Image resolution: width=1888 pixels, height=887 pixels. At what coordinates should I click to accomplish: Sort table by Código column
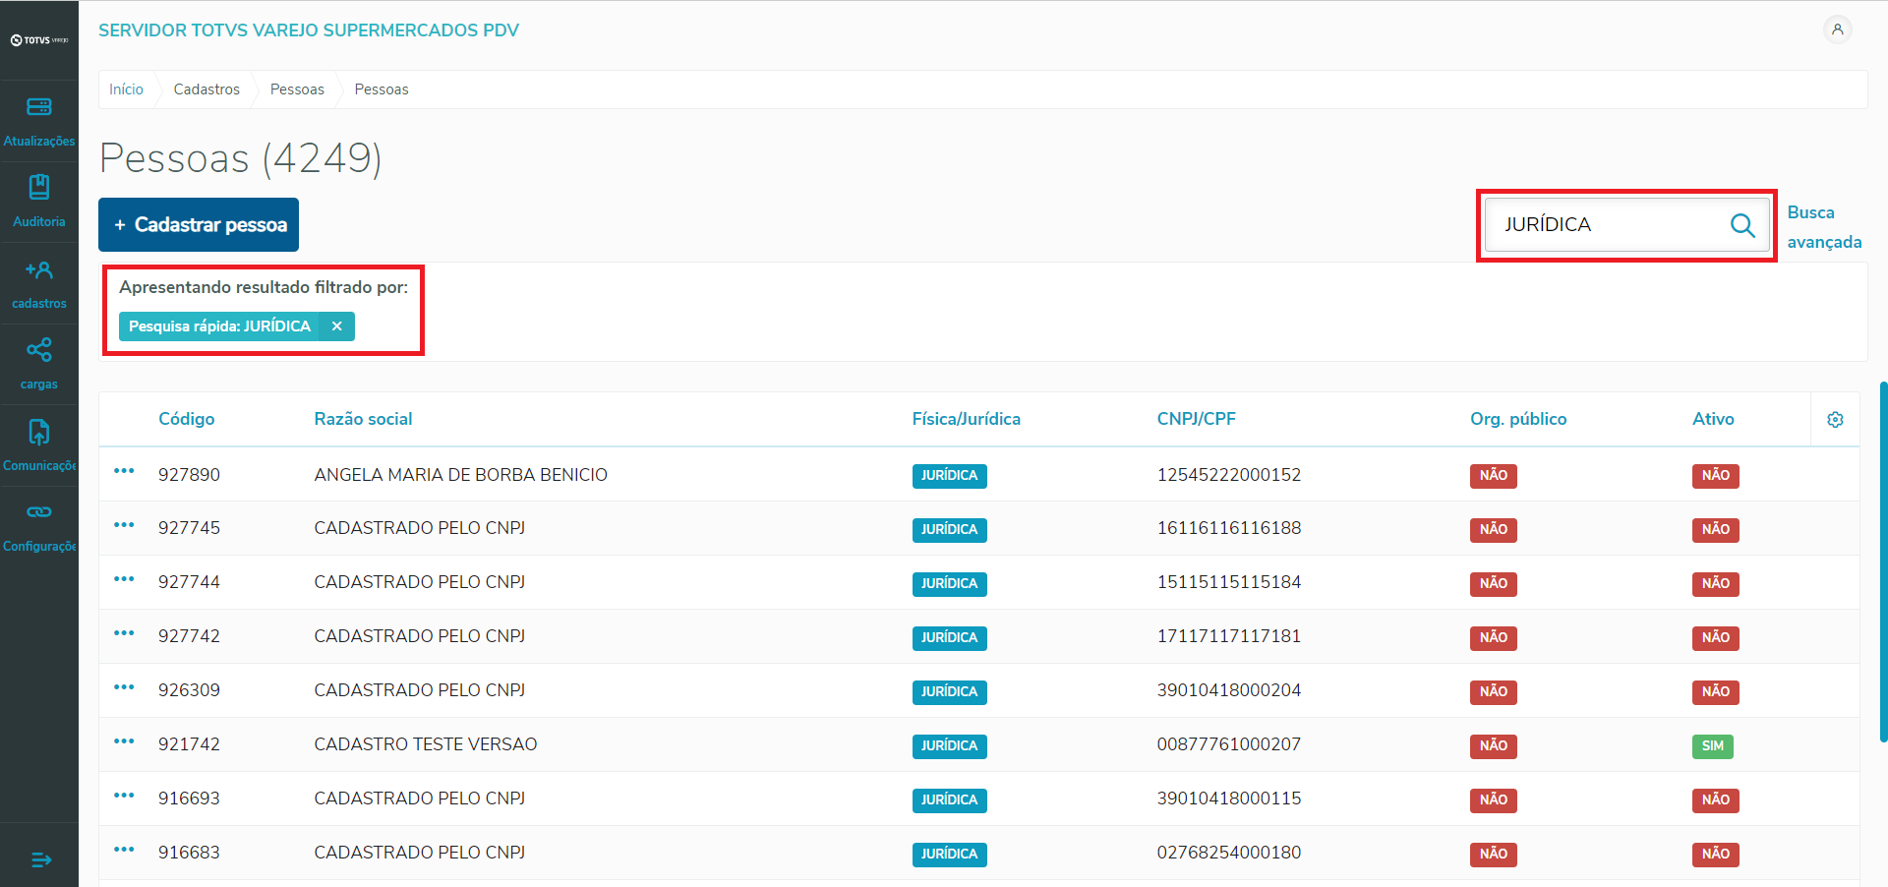pyautogui.click(x=187, y=419)
